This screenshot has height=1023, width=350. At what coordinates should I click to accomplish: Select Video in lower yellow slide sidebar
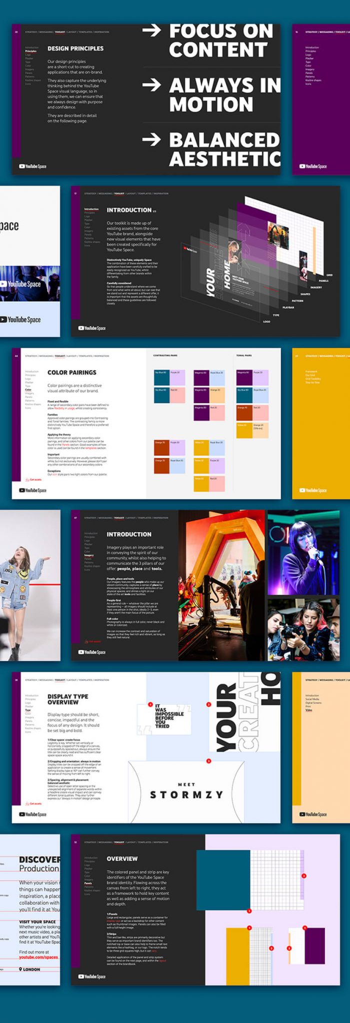pos(308,710)
